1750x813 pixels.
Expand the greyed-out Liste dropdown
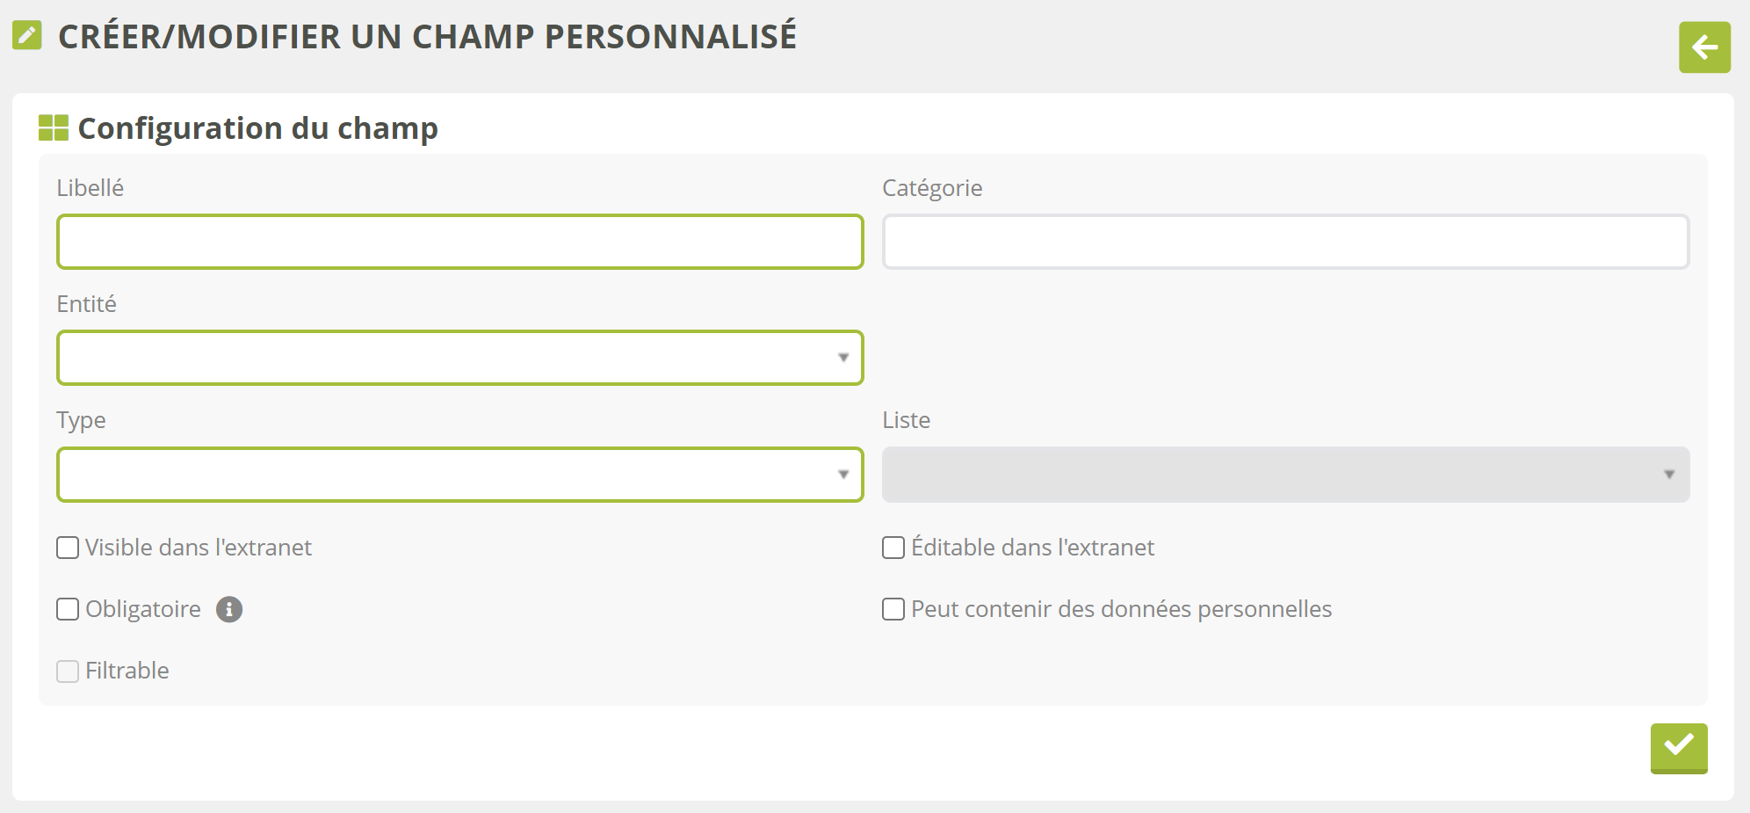(x=1284, y=475)
